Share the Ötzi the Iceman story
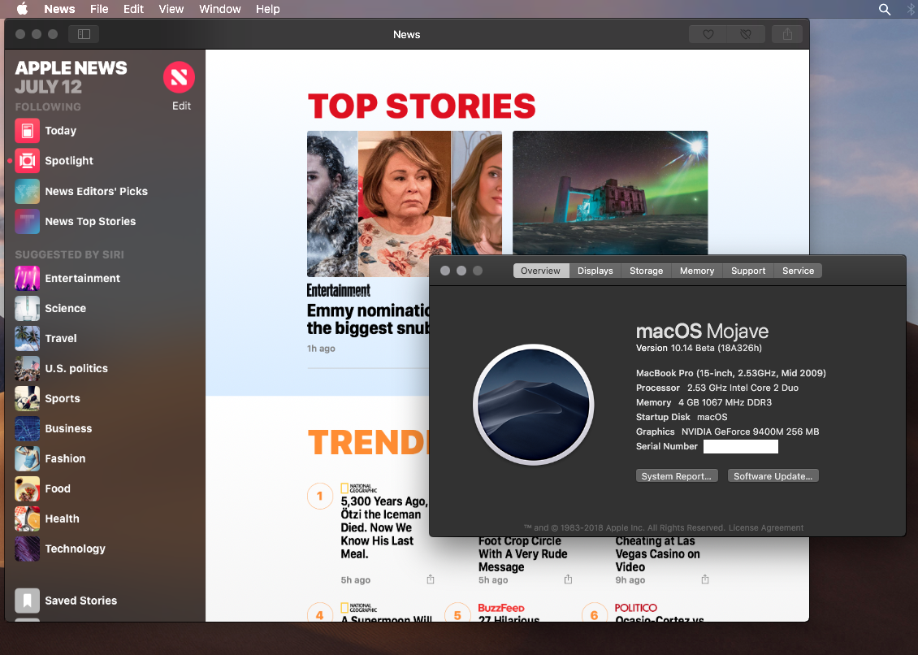 click(431, 579)
